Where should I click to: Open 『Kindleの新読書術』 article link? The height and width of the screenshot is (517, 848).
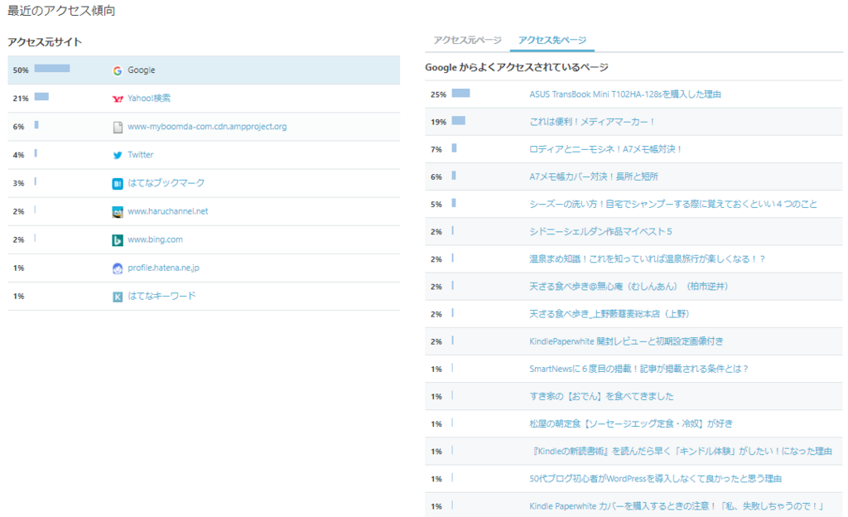coord(682,452)
